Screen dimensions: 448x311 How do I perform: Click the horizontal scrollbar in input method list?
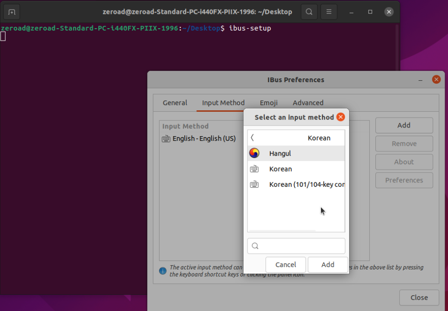(x=282, y=230)
